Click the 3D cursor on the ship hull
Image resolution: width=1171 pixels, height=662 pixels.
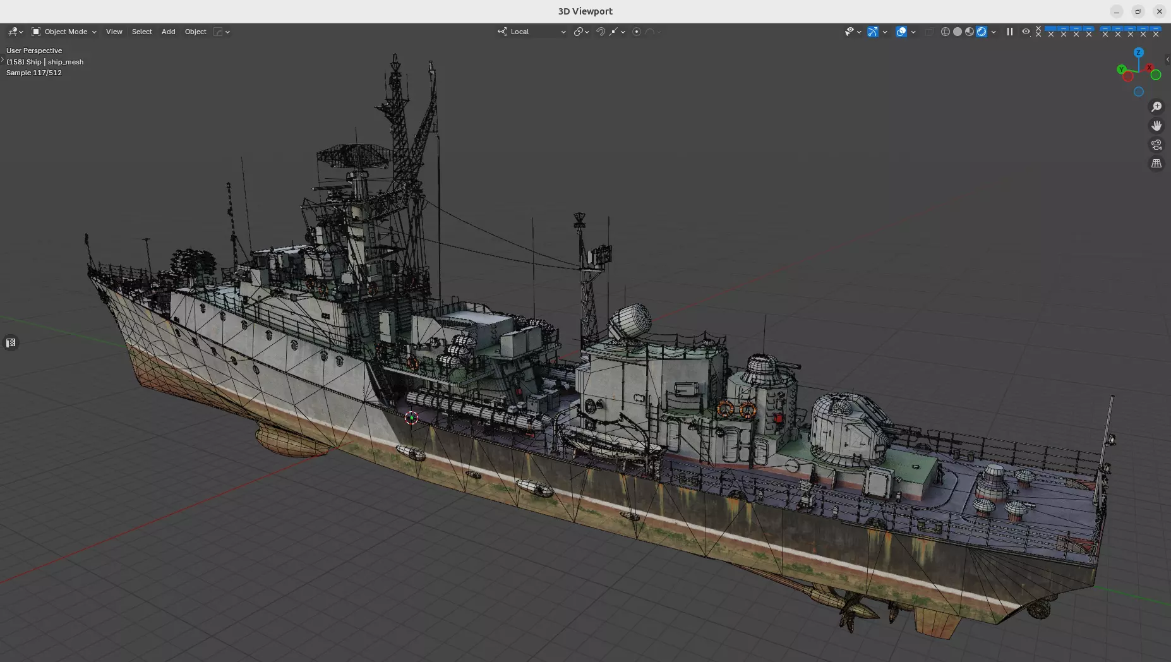pyautogui.click(x=411, y=418)
